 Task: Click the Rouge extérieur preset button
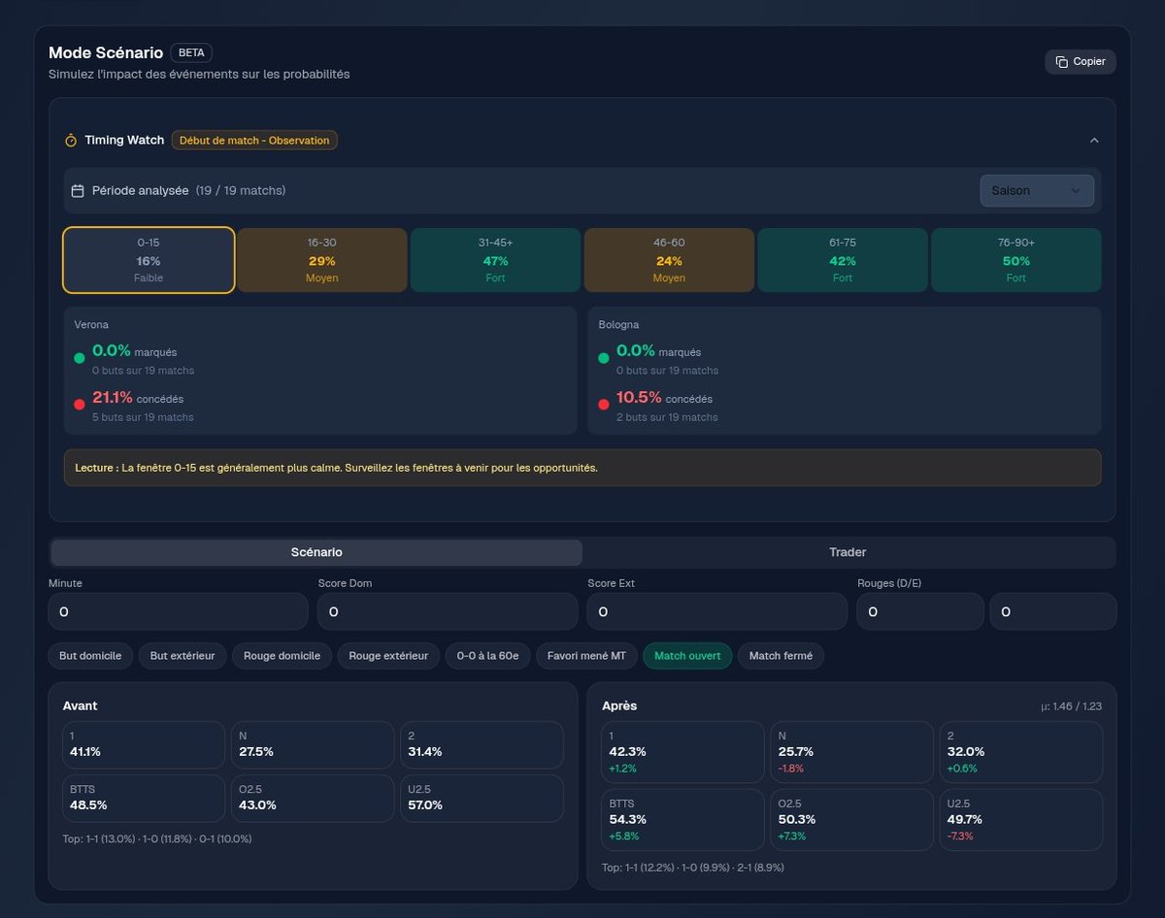pos(388,656)
